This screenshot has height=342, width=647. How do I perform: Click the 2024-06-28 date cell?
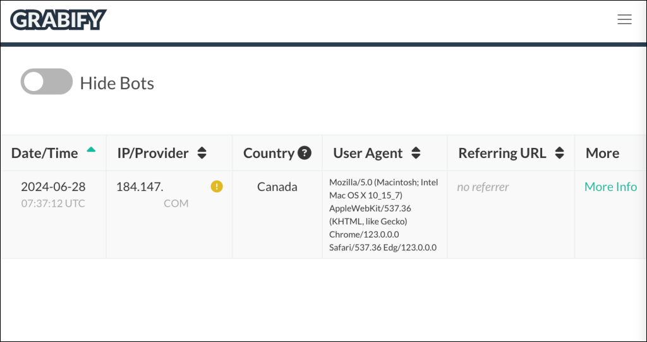[x=53, y=186]
